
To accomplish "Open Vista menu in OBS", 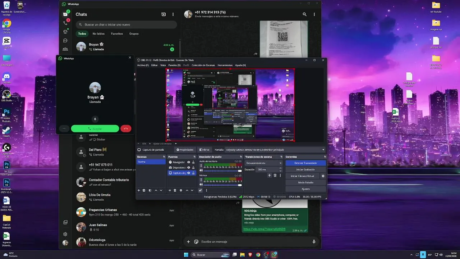I will [163, 65].
